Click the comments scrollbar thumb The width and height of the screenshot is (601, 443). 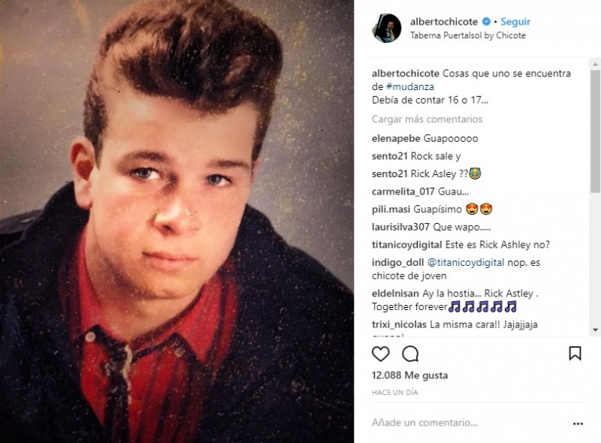595,131
